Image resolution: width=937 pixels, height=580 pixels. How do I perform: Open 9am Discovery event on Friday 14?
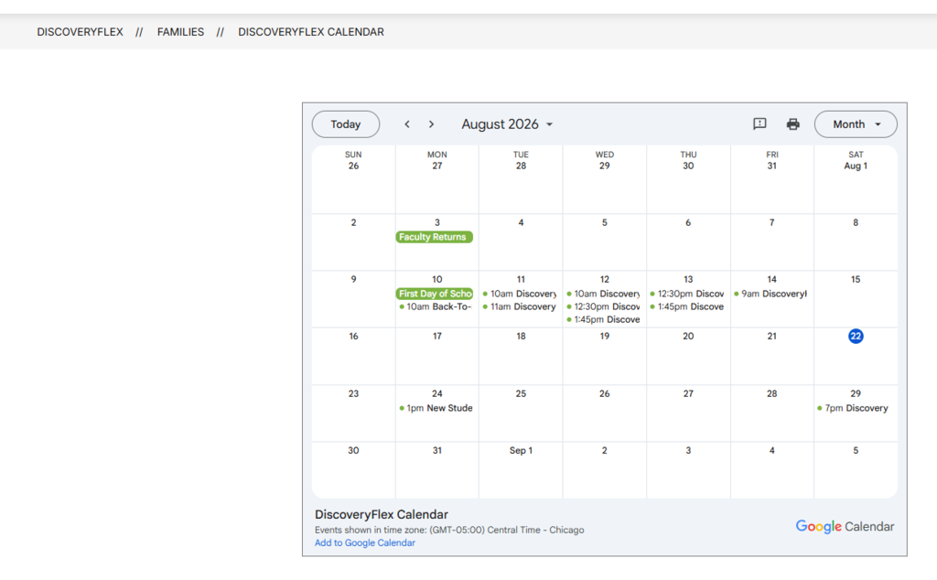click(x=770, y=294)
